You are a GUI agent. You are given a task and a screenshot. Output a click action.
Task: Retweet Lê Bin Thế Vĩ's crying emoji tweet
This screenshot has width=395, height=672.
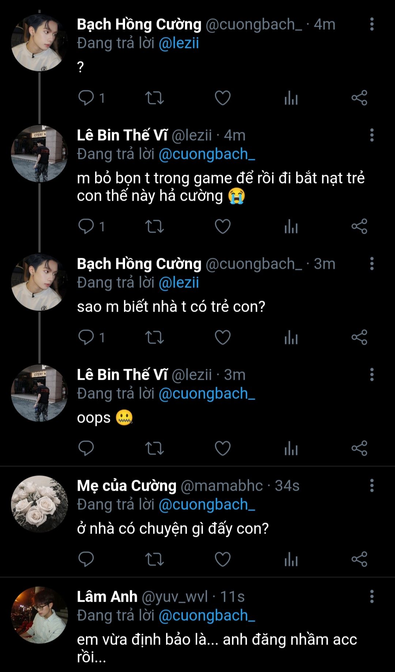click(x=154, y=226)
